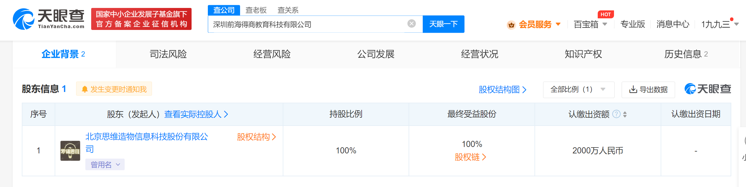Open the 公司发展 tab
This screenshot has height=187, width=746.
pos(376,54)
